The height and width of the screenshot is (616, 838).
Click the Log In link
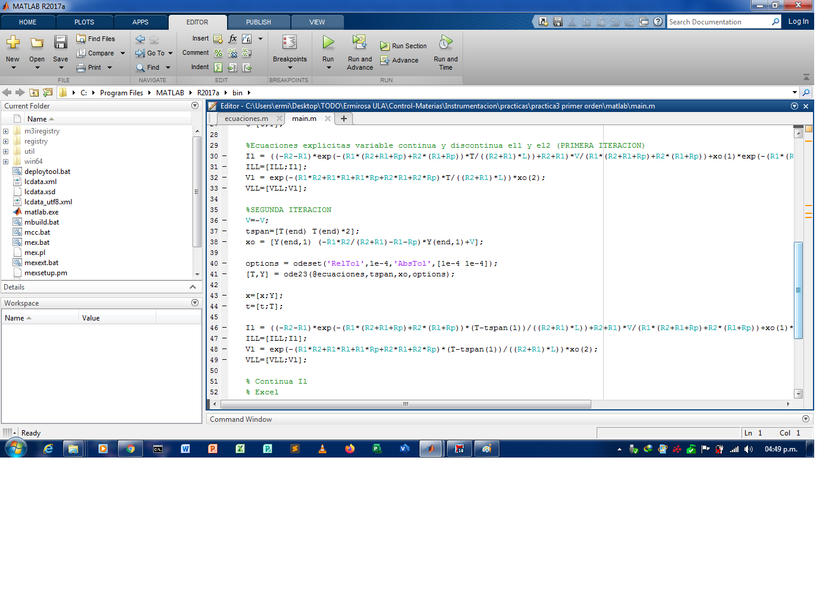[x=798, y=21]
